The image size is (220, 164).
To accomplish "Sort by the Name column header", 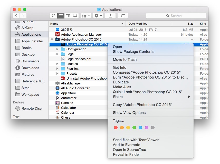I will (x=87, y=24).
